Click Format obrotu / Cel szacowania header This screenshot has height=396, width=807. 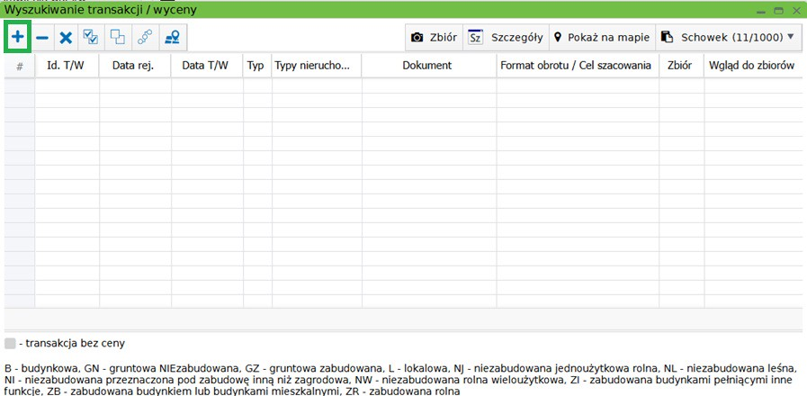(x=577, y=66)
